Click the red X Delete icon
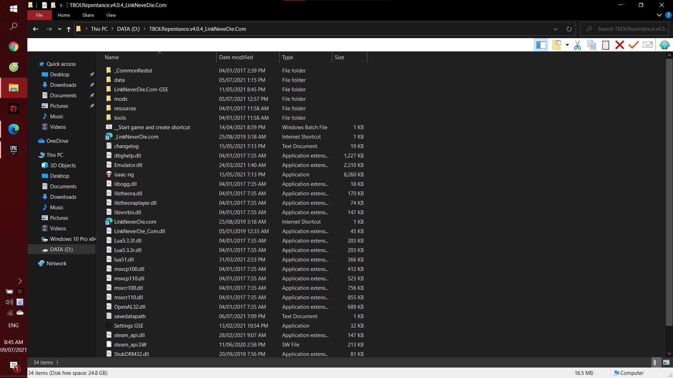 click(619, 45)
